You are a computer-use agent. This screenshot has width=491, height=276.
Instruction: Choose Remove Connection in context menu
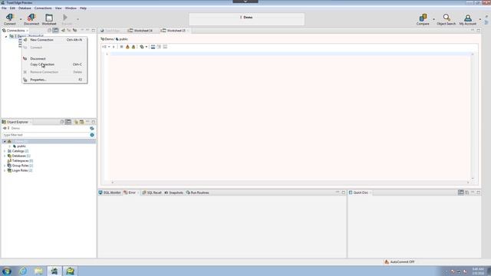click(x=54, y=72)
